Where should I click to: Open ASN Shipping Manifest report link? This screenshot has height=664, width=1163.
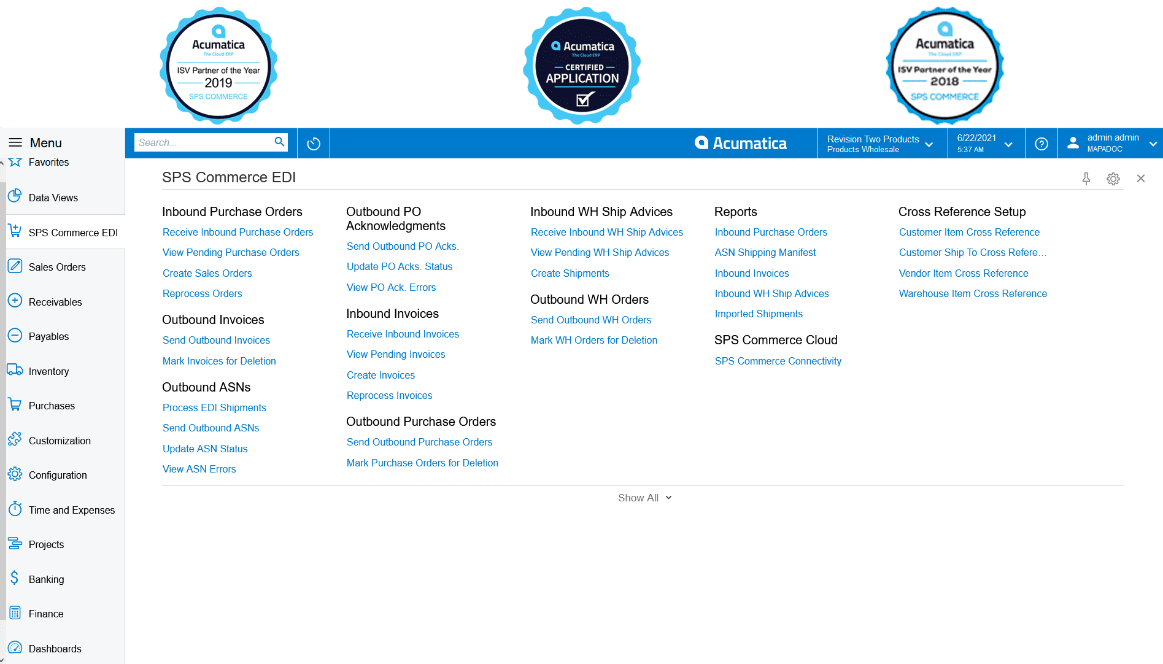click(x=765, y=252)
